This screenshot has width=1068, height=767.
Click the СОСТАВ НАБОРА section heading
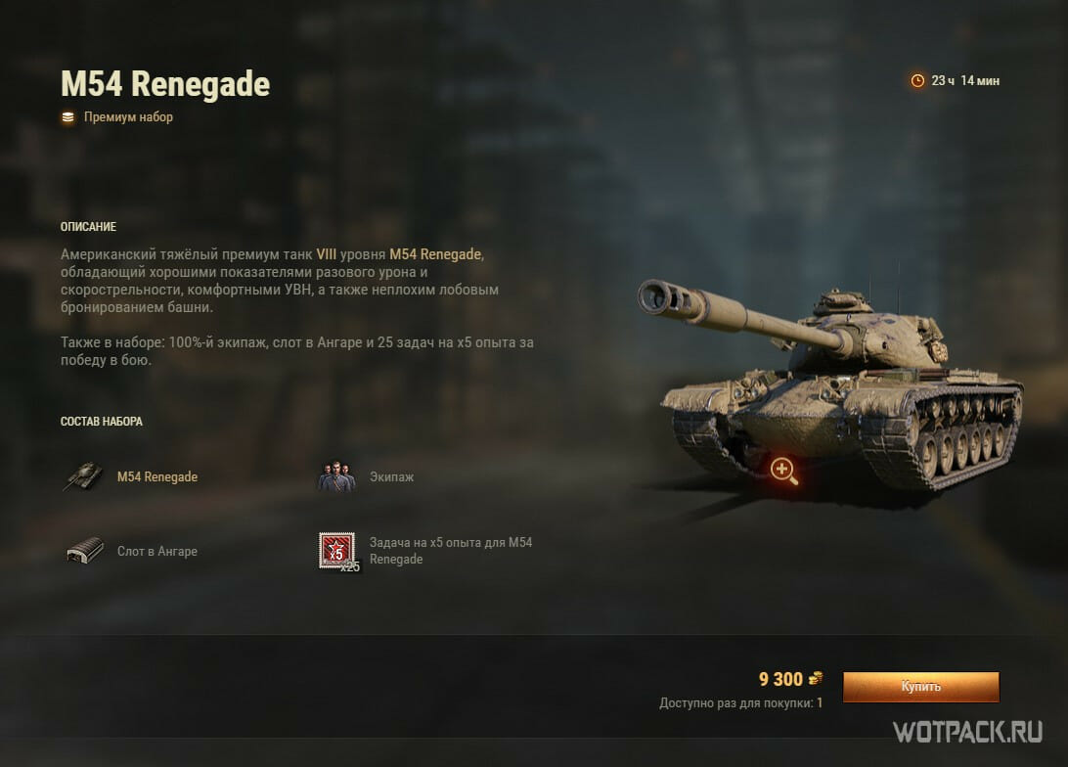click(x=102, y=422)
